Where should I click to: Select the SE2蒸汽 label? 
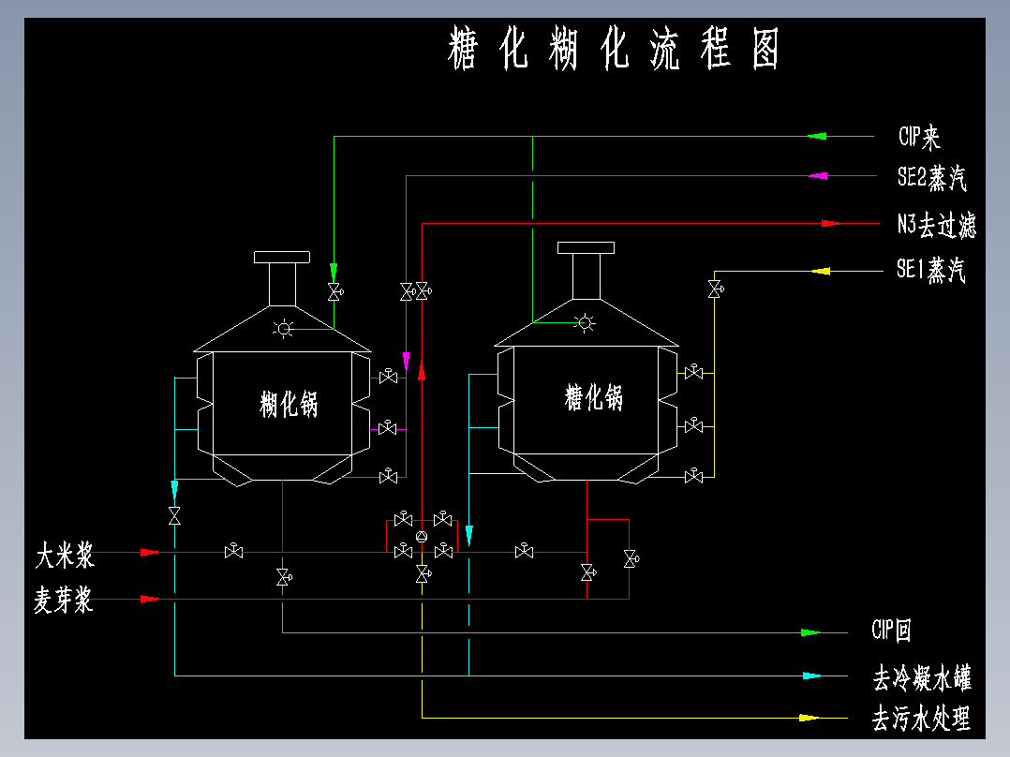point(931,177)
